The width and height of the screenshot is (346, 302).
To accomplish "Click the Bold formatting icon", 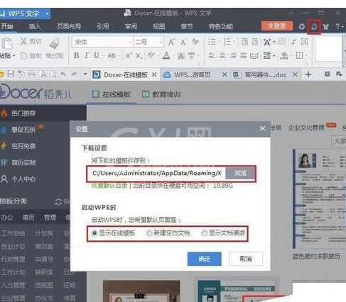I will point(76,55).
